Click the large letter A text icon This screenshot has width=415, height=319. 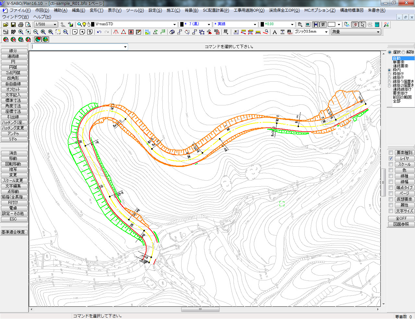click(275, 32)
